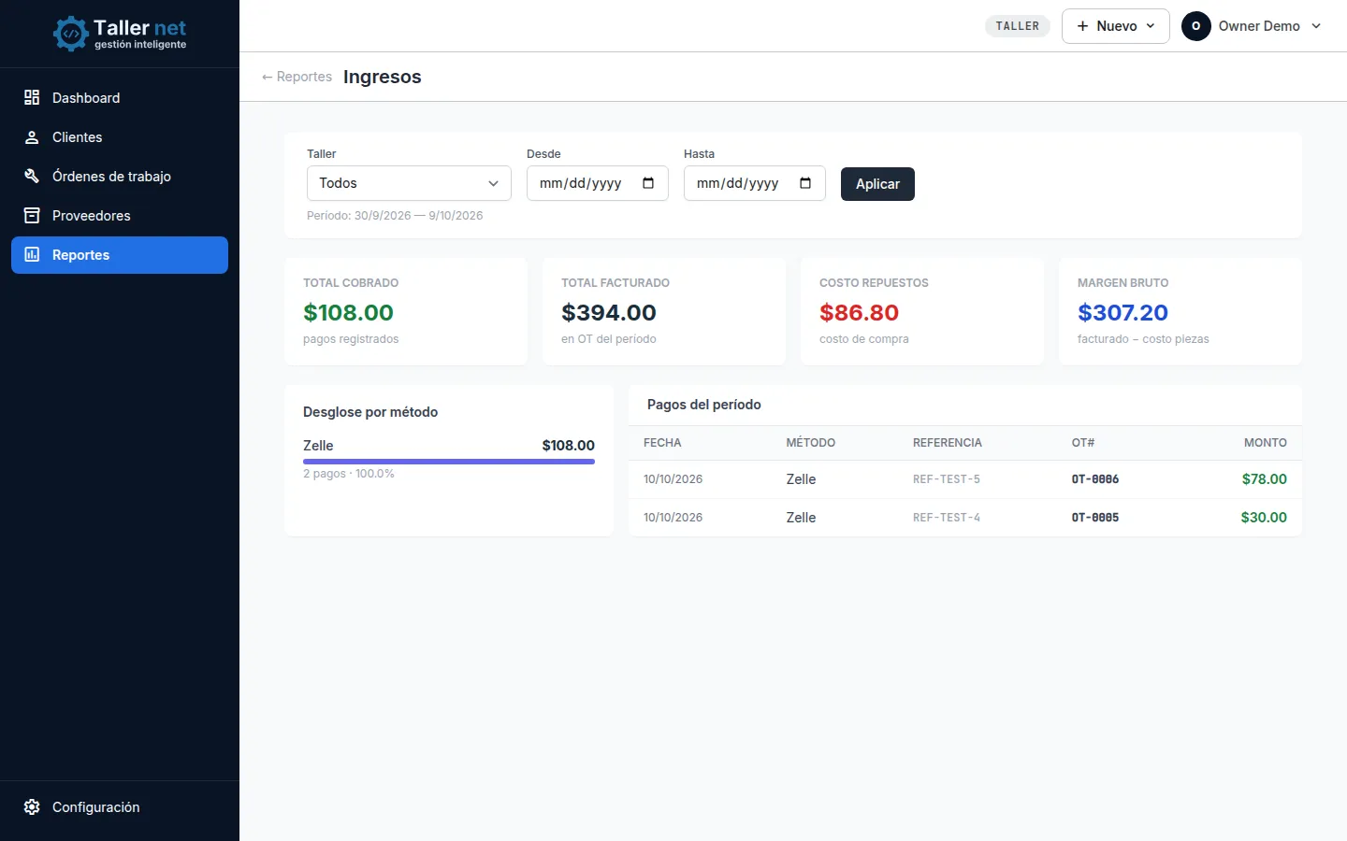Click the Reportes chart icon

(x=32, y=255)
